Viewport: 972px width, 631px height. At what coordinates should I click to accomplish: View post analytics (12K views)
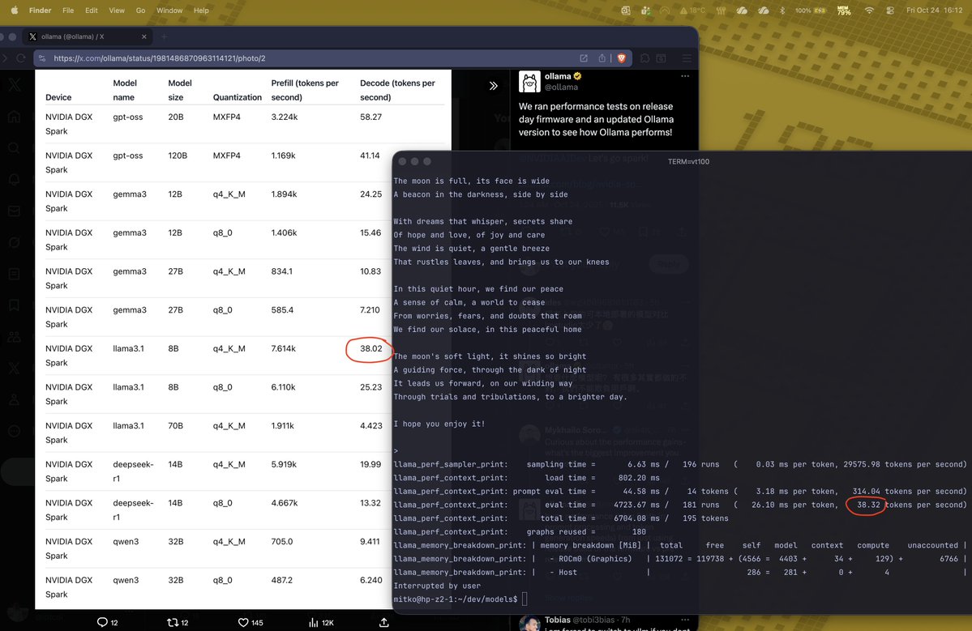click(x=321, y=622)
